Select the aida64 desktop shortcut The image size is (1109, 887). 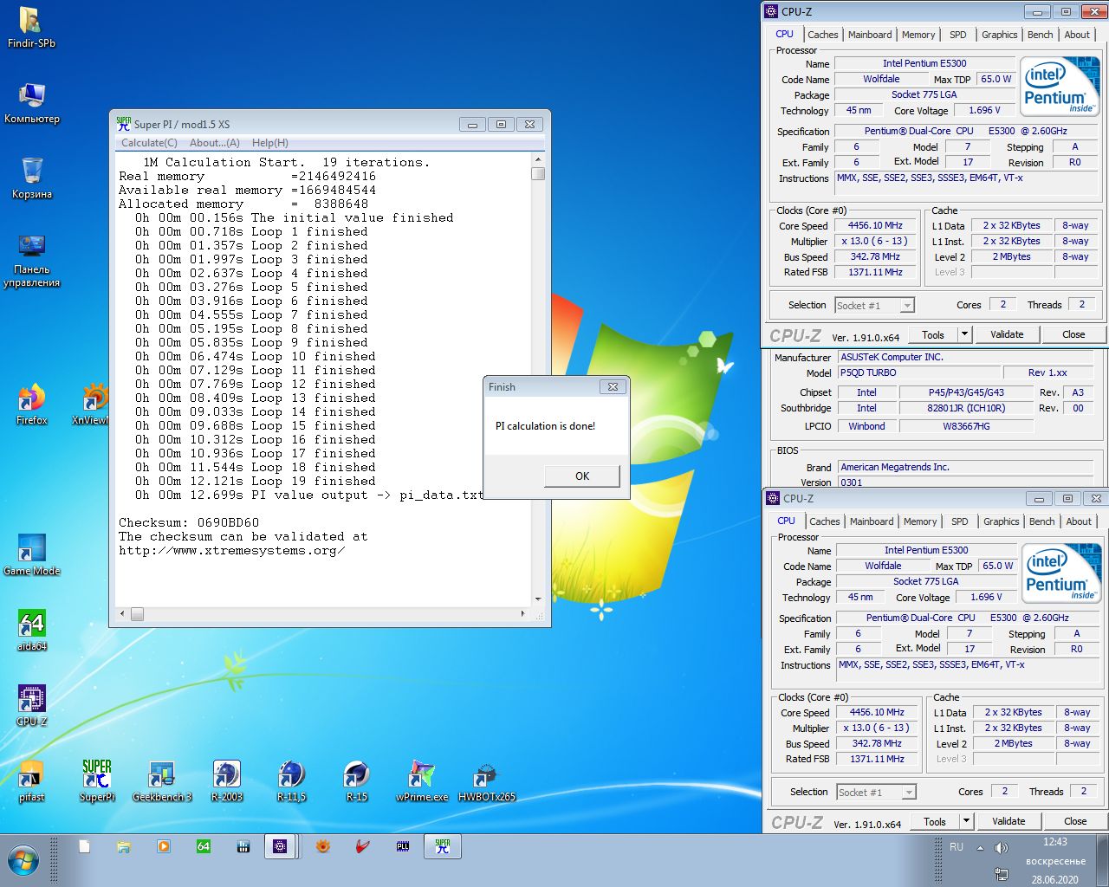(x=31, y=630)
